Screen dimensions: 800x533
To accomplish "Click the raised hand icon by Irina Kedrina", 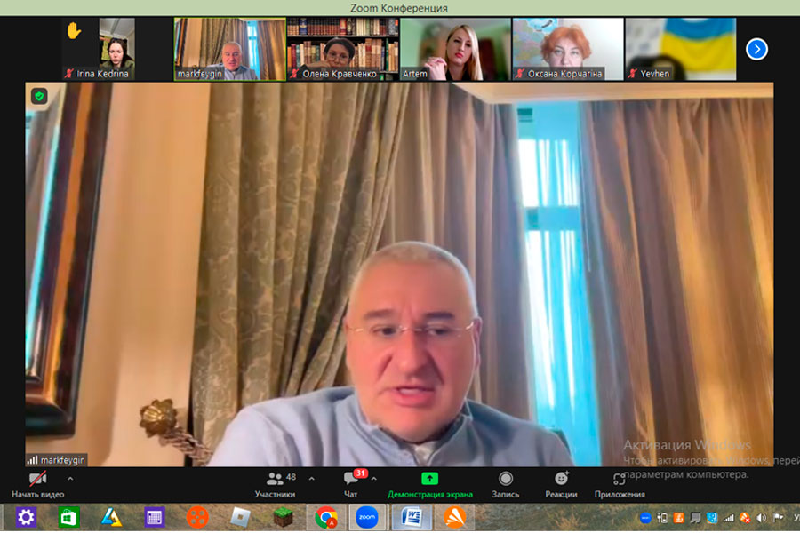I will pos(74,31).
